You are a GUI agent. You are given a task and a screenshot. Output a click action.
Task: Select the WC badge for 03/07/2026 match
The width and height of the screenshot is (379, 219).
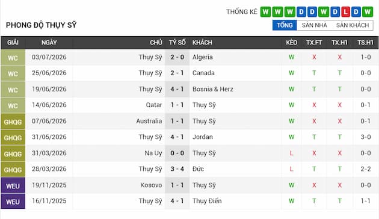coord(13,58)
